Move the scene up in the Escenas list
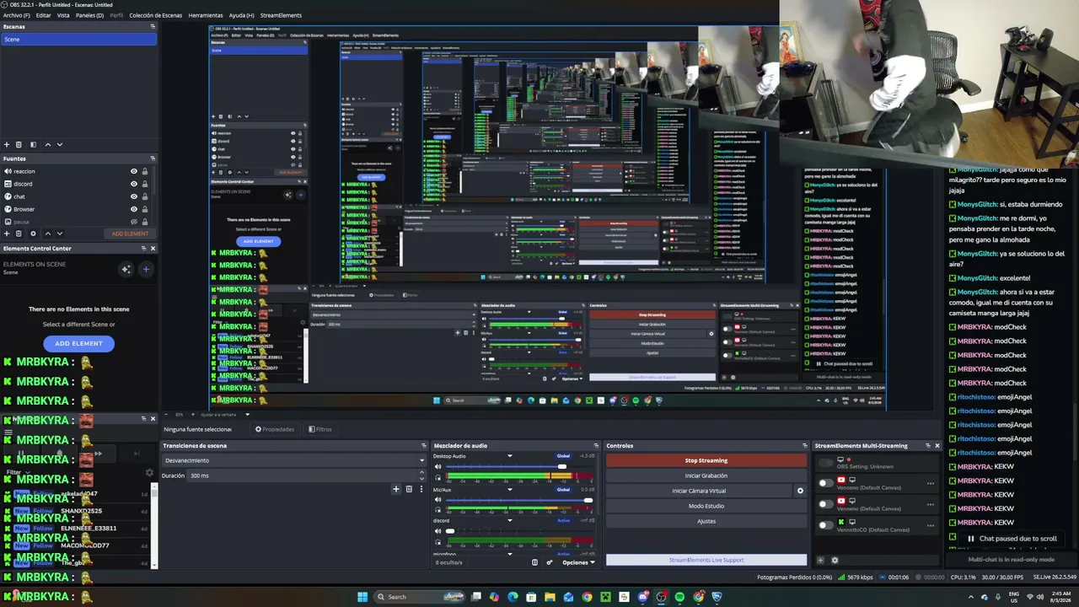 click(47, 144)
